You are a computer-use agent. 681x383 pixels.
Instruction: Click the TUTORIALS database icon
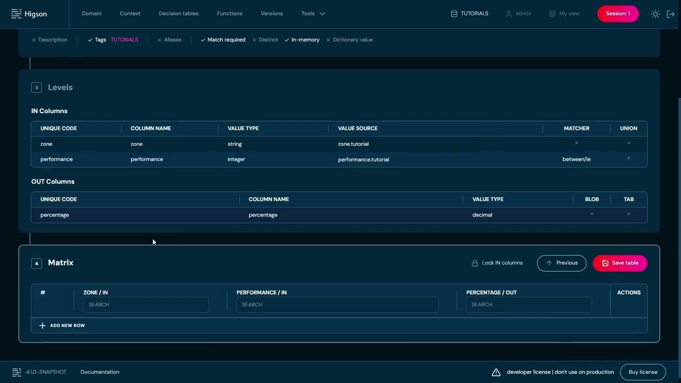coord(454,14)
